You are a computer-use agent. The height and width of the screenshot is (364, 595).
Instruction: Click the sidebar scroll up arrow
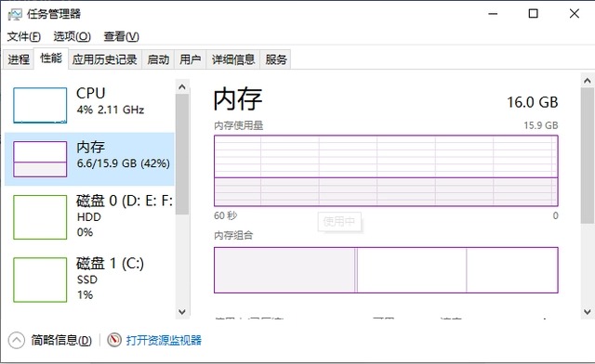(x=182, y=87)
